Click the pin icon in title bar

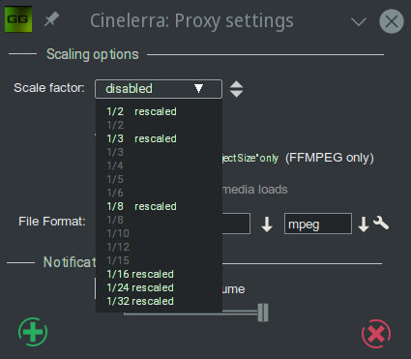pos(51,19)
